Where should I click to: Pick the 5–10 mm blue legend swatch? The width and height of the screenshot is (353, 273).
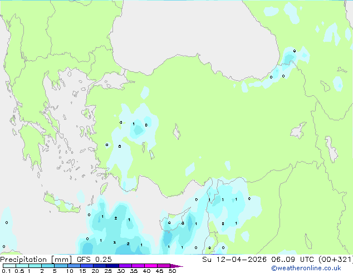point(61,266)
